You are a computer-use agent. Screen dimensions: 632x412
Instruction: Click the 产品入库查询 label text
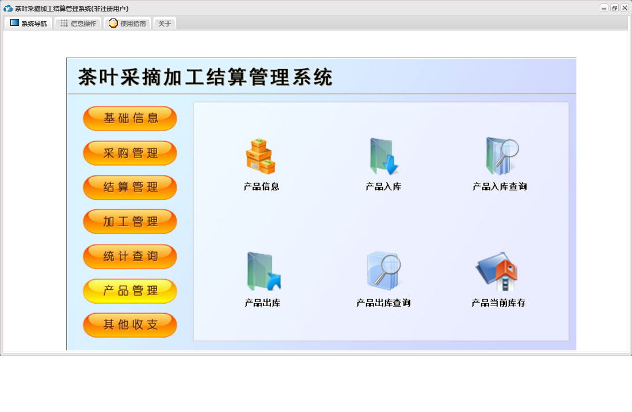(x=500, y=186)
